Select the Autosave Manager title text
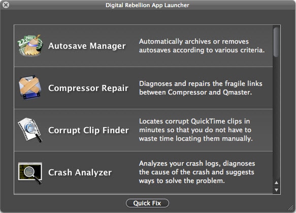This screenshot has height=213, width=296. [87, 46]
